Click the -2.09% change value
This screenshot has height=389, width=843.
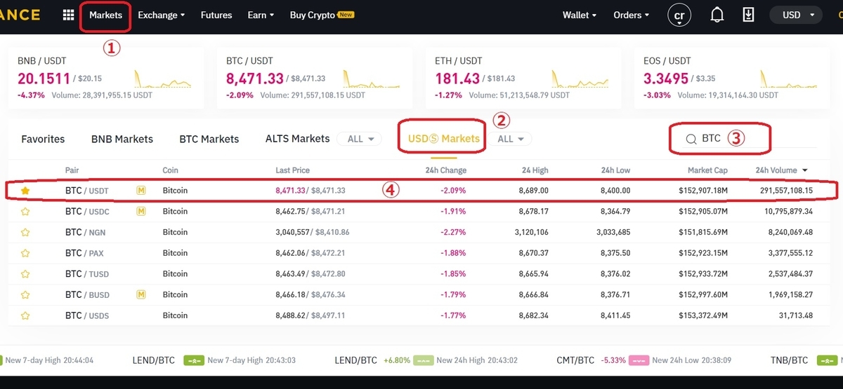pos(452,190)
